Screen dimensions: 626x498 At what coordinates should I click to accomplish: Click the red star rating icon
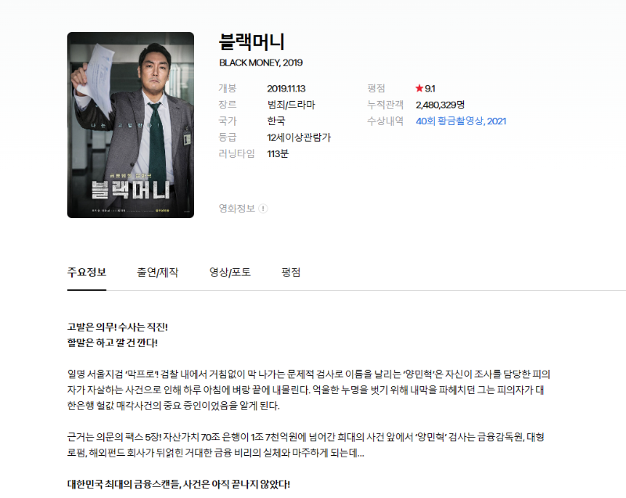pyautogui.click(x=419, y=88)
